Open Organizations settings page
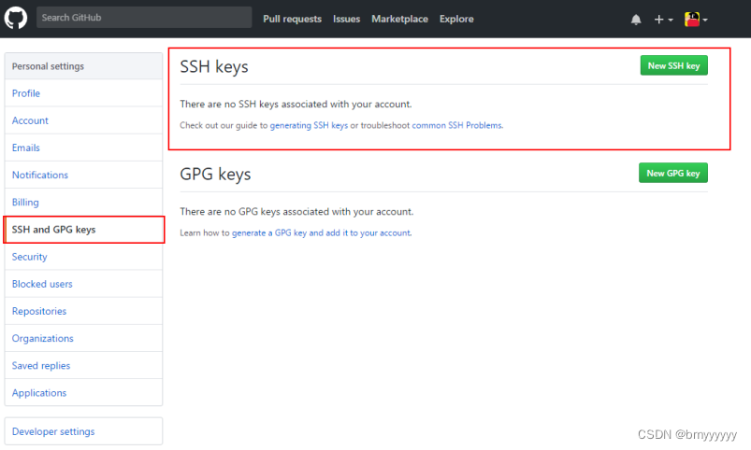This screenshot has height=450, width=751. (x=83, y=339)
